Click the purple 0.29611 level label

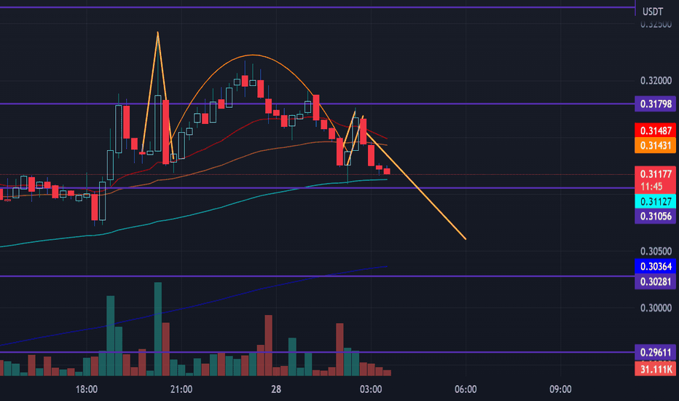click(655, 352)
